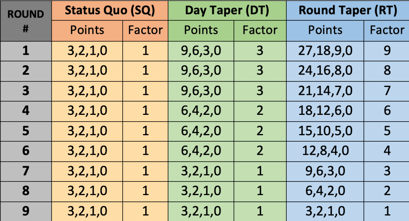Screen dimensions: 409x221
Task: Select the round 1 row label
Action: pyautogui.click(x=26, y=51)
